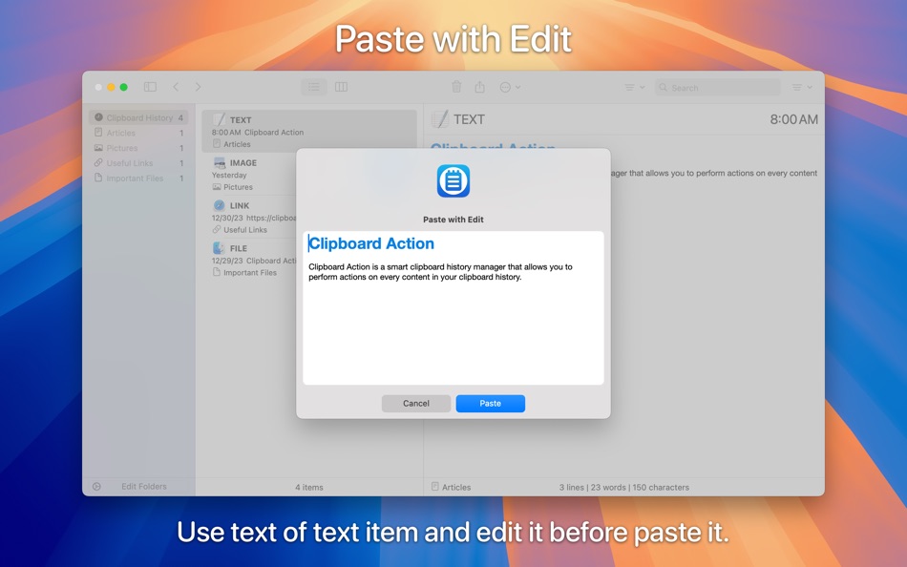The height and width of the screenshot is (567, 907).
Task: Click the Important Files label under FILE item
Action: pyautogui.click(x=250, y=272)
